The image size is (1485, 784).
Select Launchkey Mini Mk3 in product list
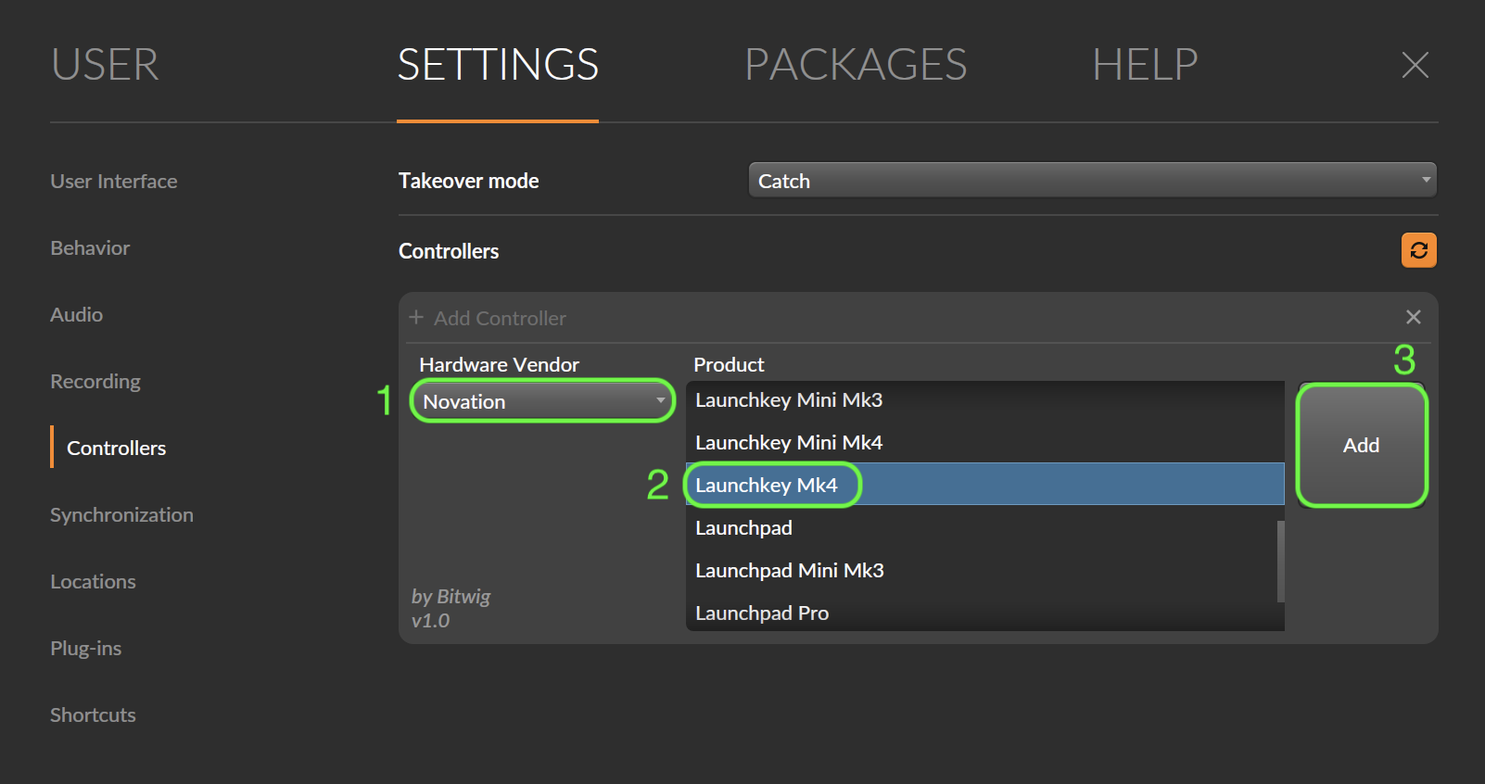pyautogui.click(x=984, y=400)
